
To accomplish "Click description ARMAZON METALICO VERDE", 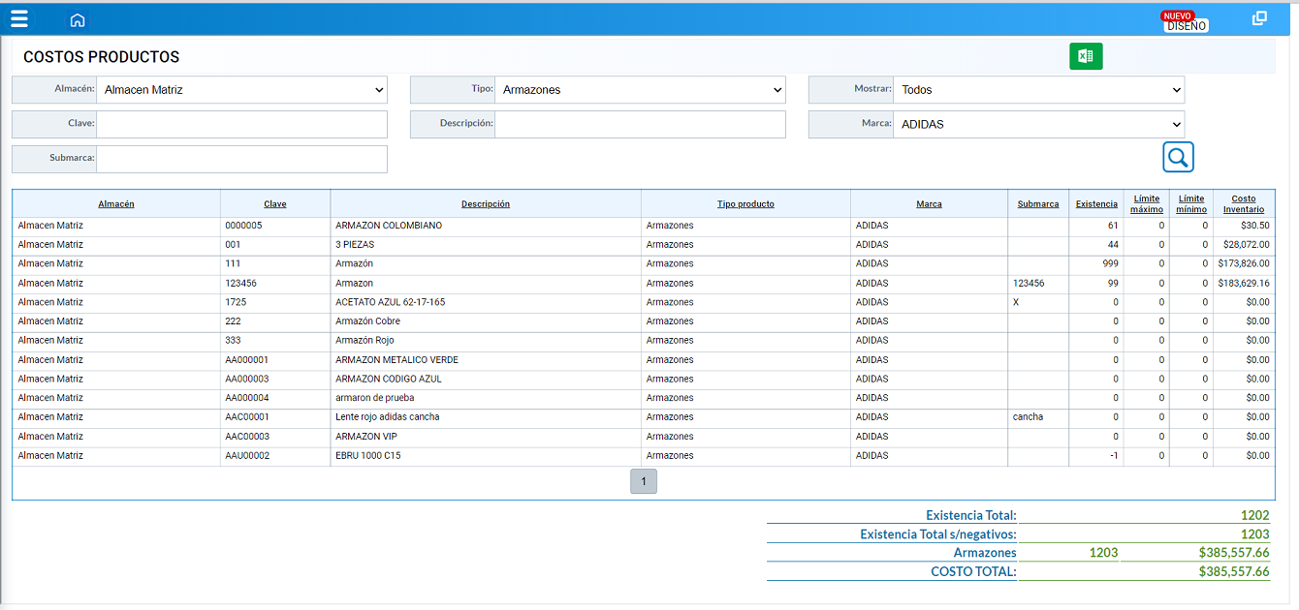I will coord(397,360).
